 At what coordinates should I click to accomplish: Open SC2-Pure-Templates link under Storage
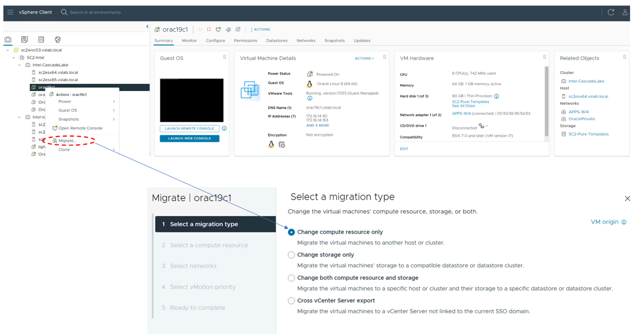pos(588,134)
